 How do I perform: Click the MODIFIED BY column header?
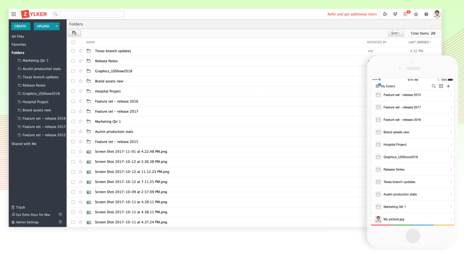tap(377, 42)
